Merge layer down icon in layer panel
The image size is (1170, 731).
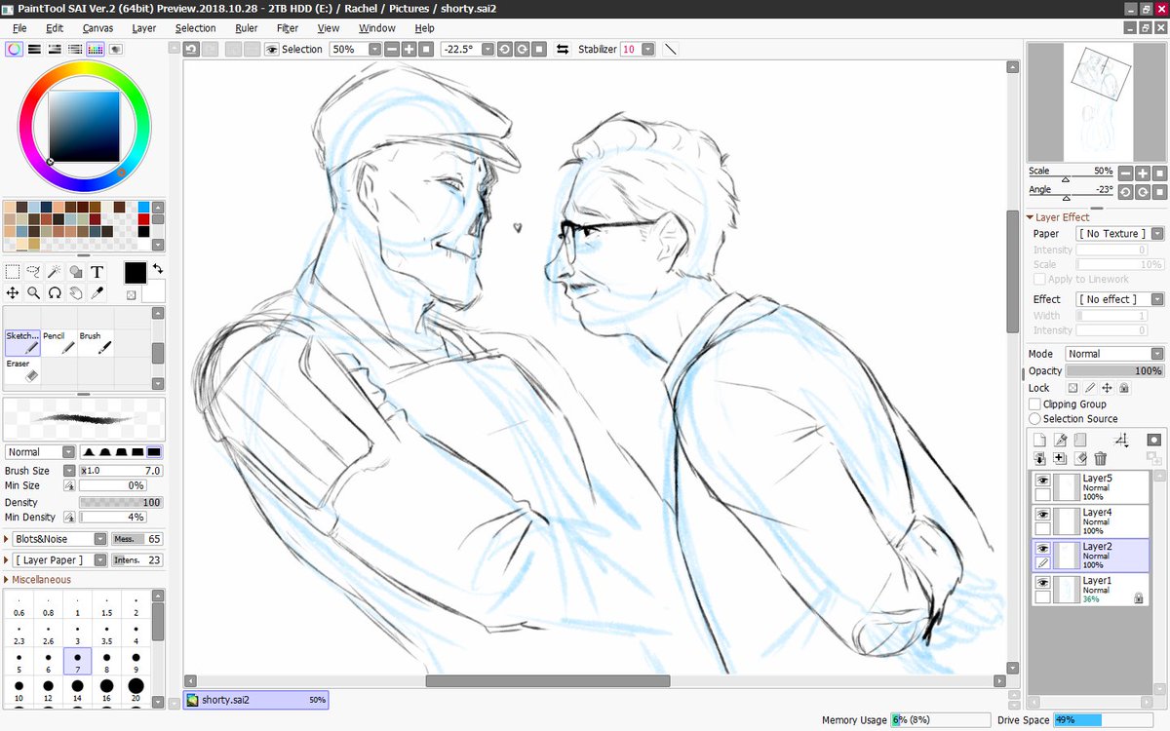pyautogui.click(x=1040, y=458)
